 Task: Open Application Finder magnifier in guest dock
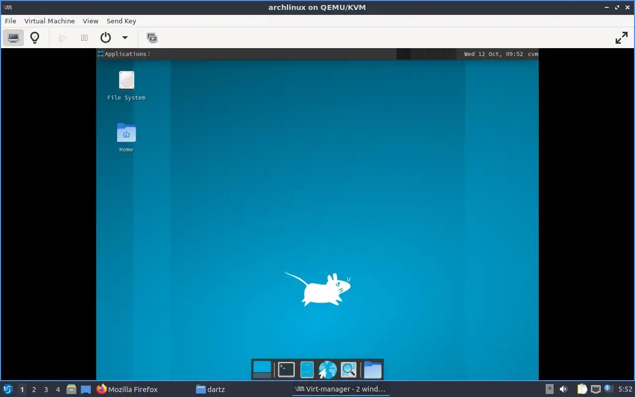click(348, 369)
